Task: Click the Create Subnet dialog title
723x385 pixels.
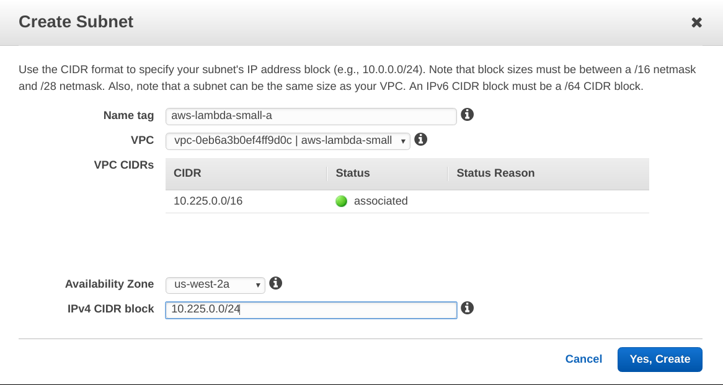Action: click(x=76, y=22)
